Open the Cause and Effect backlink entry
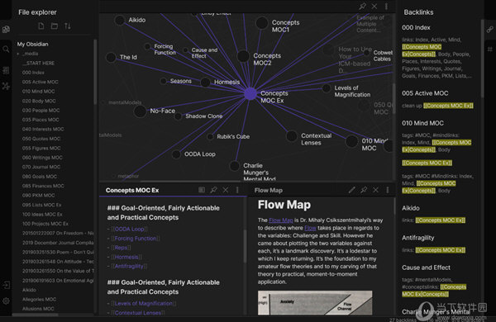 pos(426,268)
